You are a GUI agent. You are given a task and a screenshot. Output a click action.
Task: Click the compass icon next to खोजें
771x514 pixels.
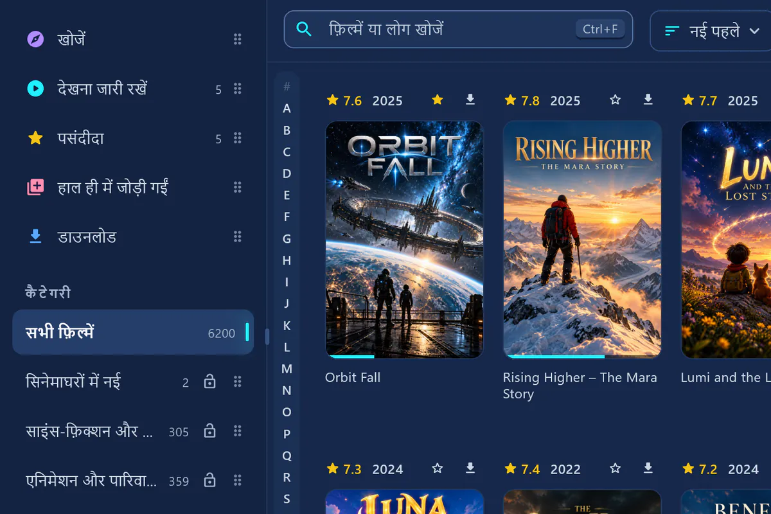click(x=35, y=39)
